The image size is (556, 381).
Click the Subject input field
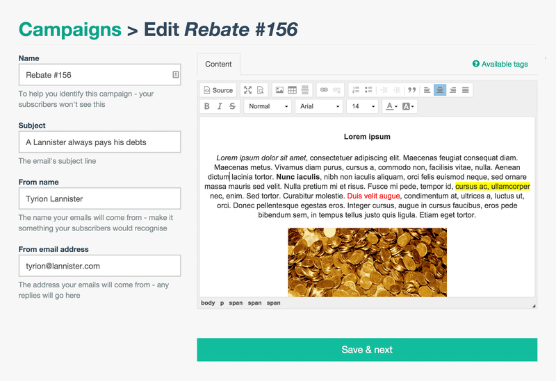click(99, 142)
